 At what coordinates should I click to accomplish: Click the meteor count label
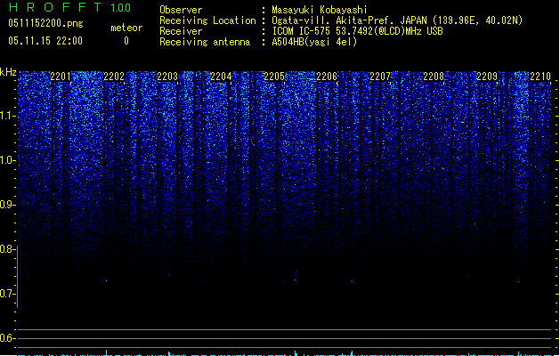126,28
